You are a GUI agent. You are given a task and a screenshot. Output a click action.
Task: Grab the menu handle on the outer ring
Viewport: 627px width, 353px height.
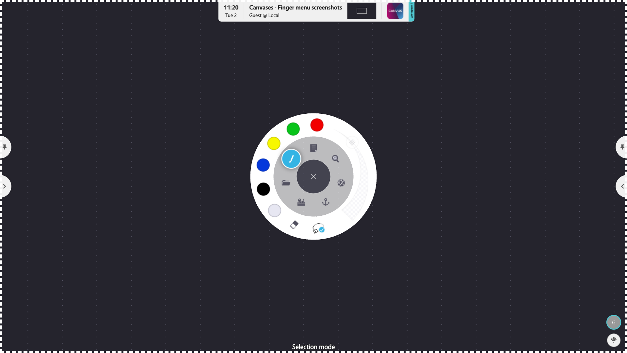pyautogui.click(x=353, y=142)
